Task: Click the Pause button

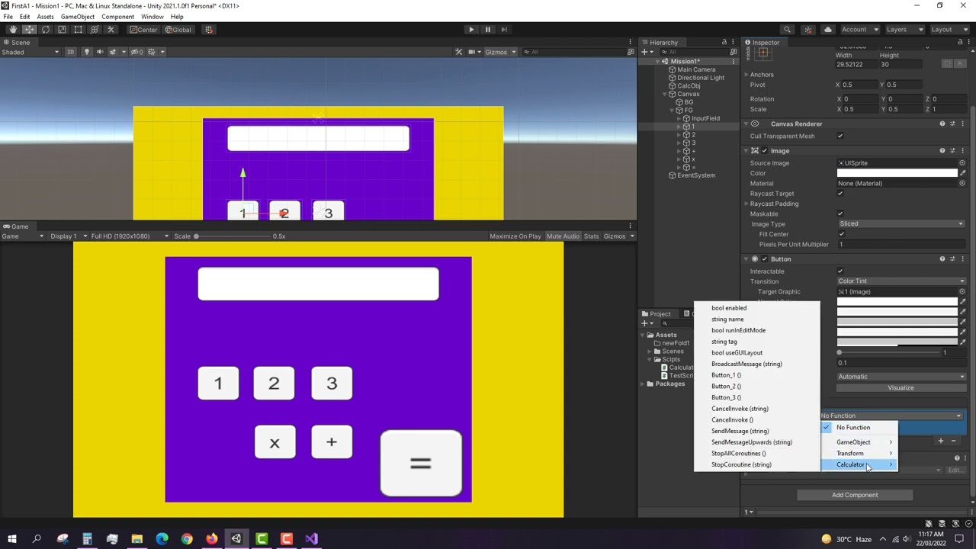Action: tap(488, 30)
